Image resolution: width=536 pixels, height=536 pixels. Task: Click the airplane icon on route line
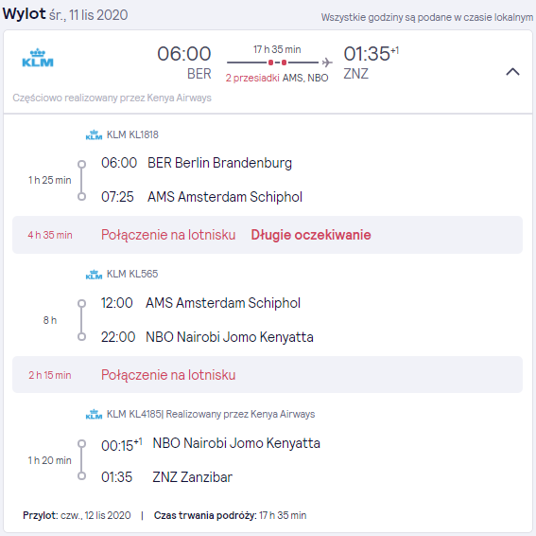coord(327,63)
